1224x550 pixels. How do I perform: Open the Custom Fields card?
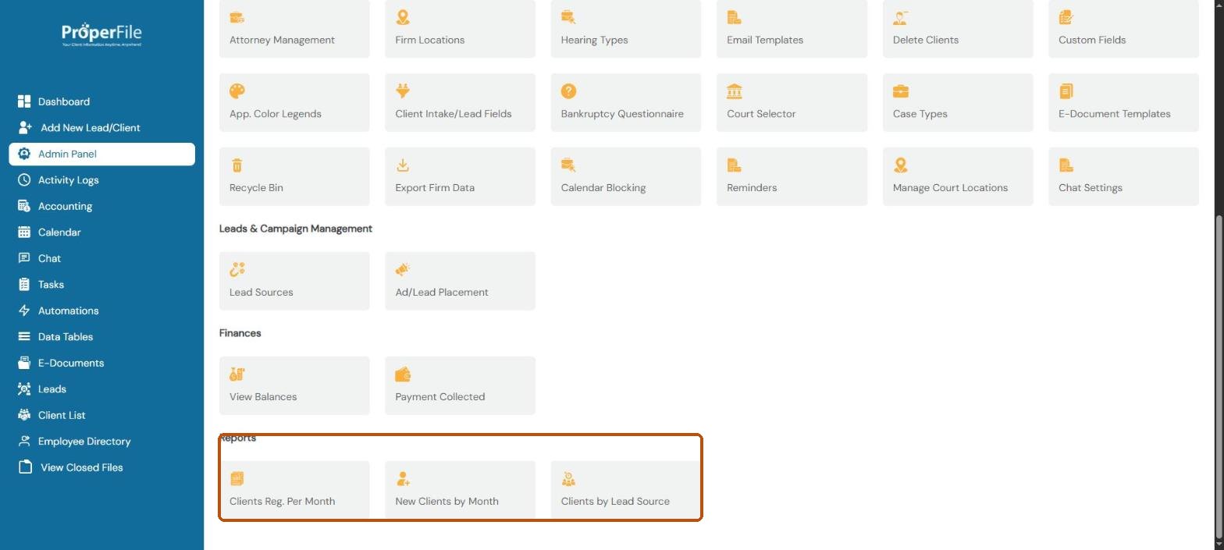point(1123,28)
